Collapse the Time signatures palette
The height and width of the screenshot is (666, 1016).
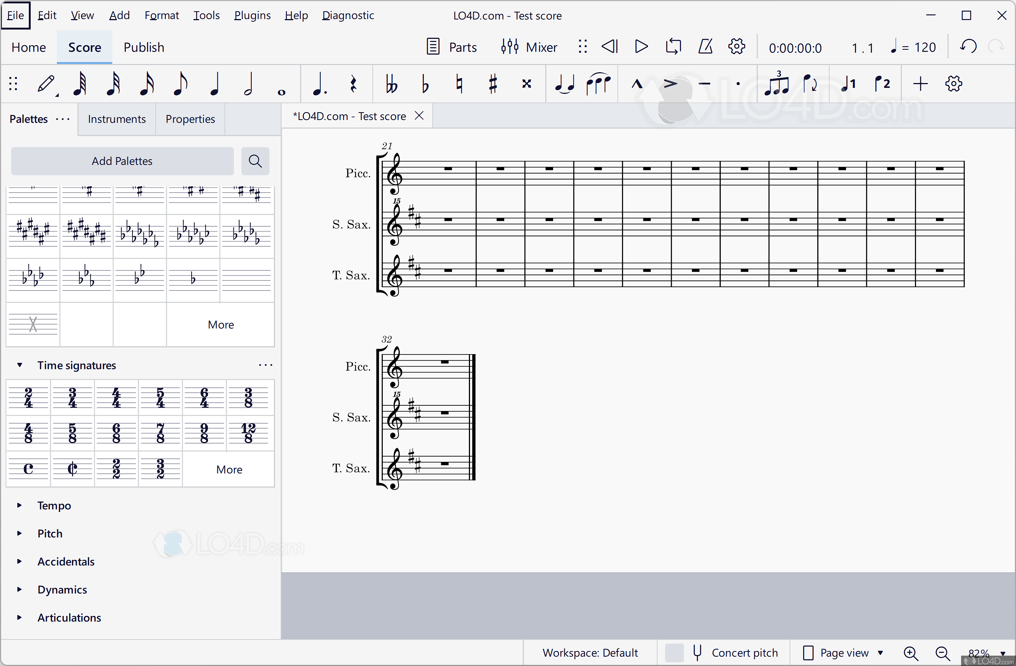coord(19,365)
